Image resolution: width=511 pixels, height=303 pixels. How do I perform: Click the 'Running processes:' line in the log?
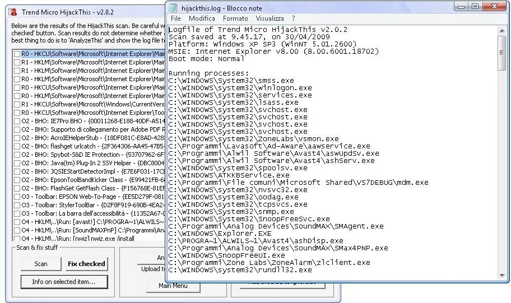pyautogui.click(x=208, y=73)
